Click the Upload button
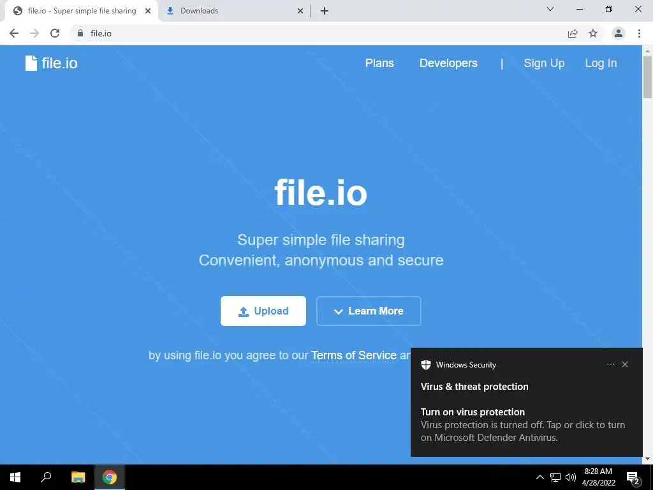Image resolution: width=653 pixels, height=490 pixels. click(263, 311)
